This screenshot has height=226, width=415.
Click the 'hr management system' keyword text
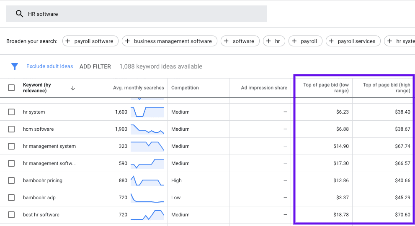click(49, 146)
